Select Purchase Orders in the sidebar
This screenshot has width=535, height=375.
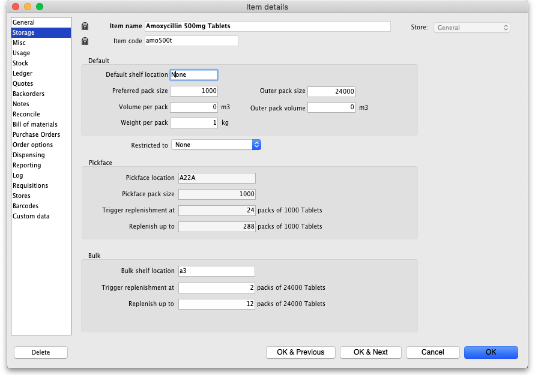[x=36, y=134]
